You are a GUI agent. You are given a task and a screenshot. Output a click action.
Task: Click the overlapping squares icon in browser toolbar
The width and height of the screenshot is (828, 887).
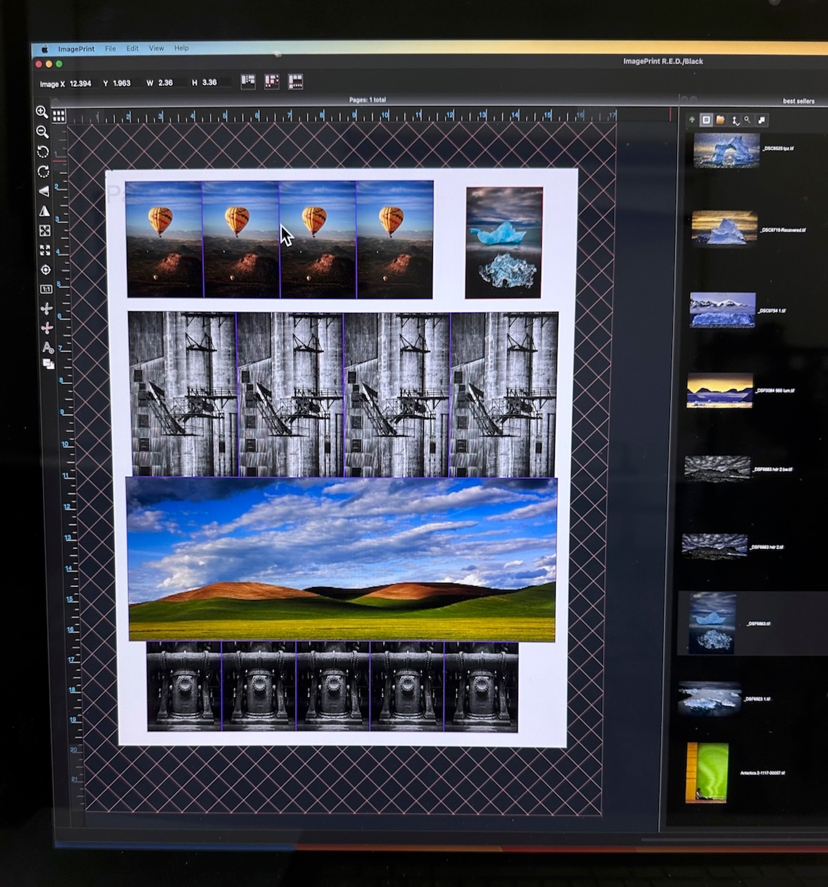[x=761, y=120]
